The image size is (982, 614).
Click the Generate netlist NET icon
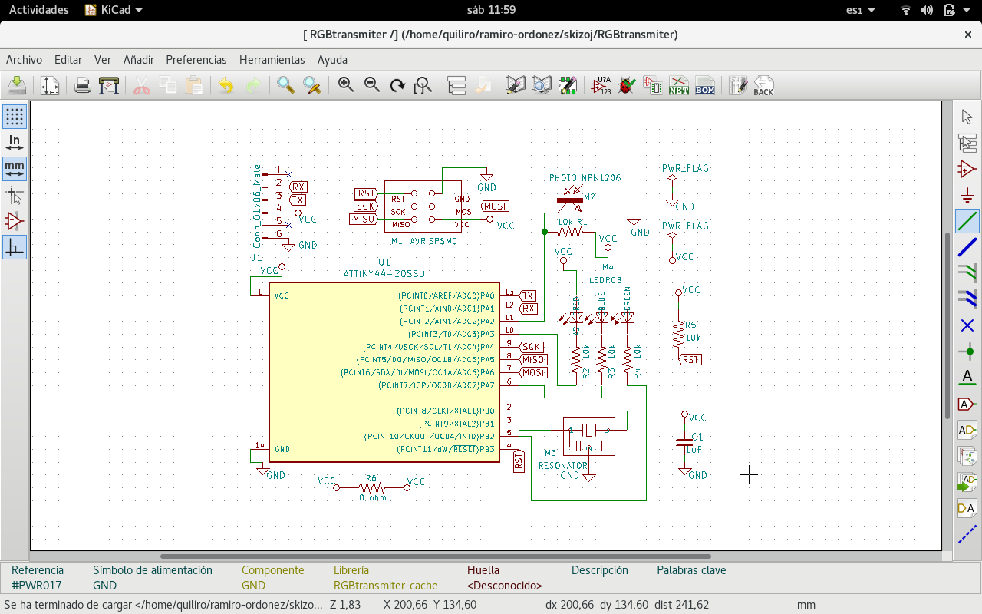[x=679, y=85]
